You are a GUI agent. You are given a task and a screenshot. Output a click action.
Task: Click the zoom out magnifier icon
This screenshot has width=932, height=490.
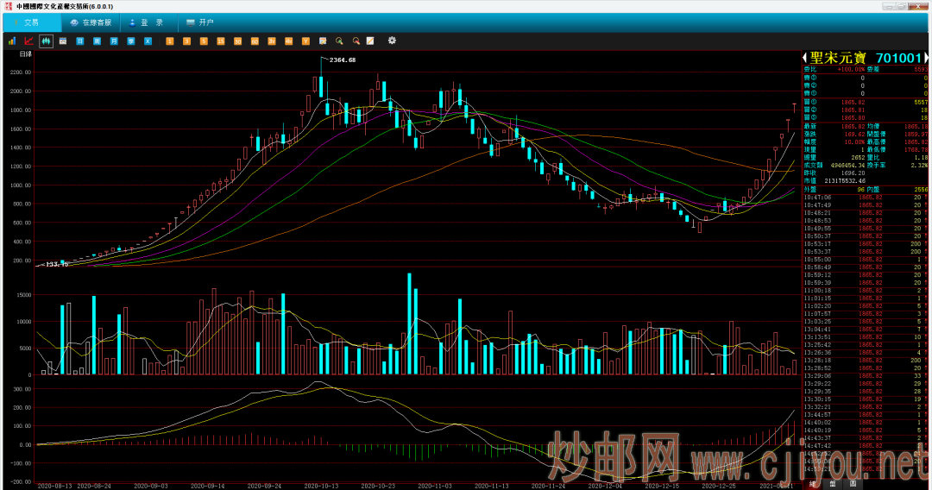pyautogui.click(x=355, y=41)
